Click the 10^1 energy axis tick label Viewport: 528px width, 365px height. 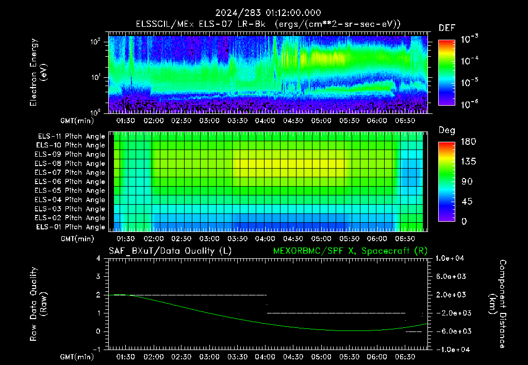95,77
